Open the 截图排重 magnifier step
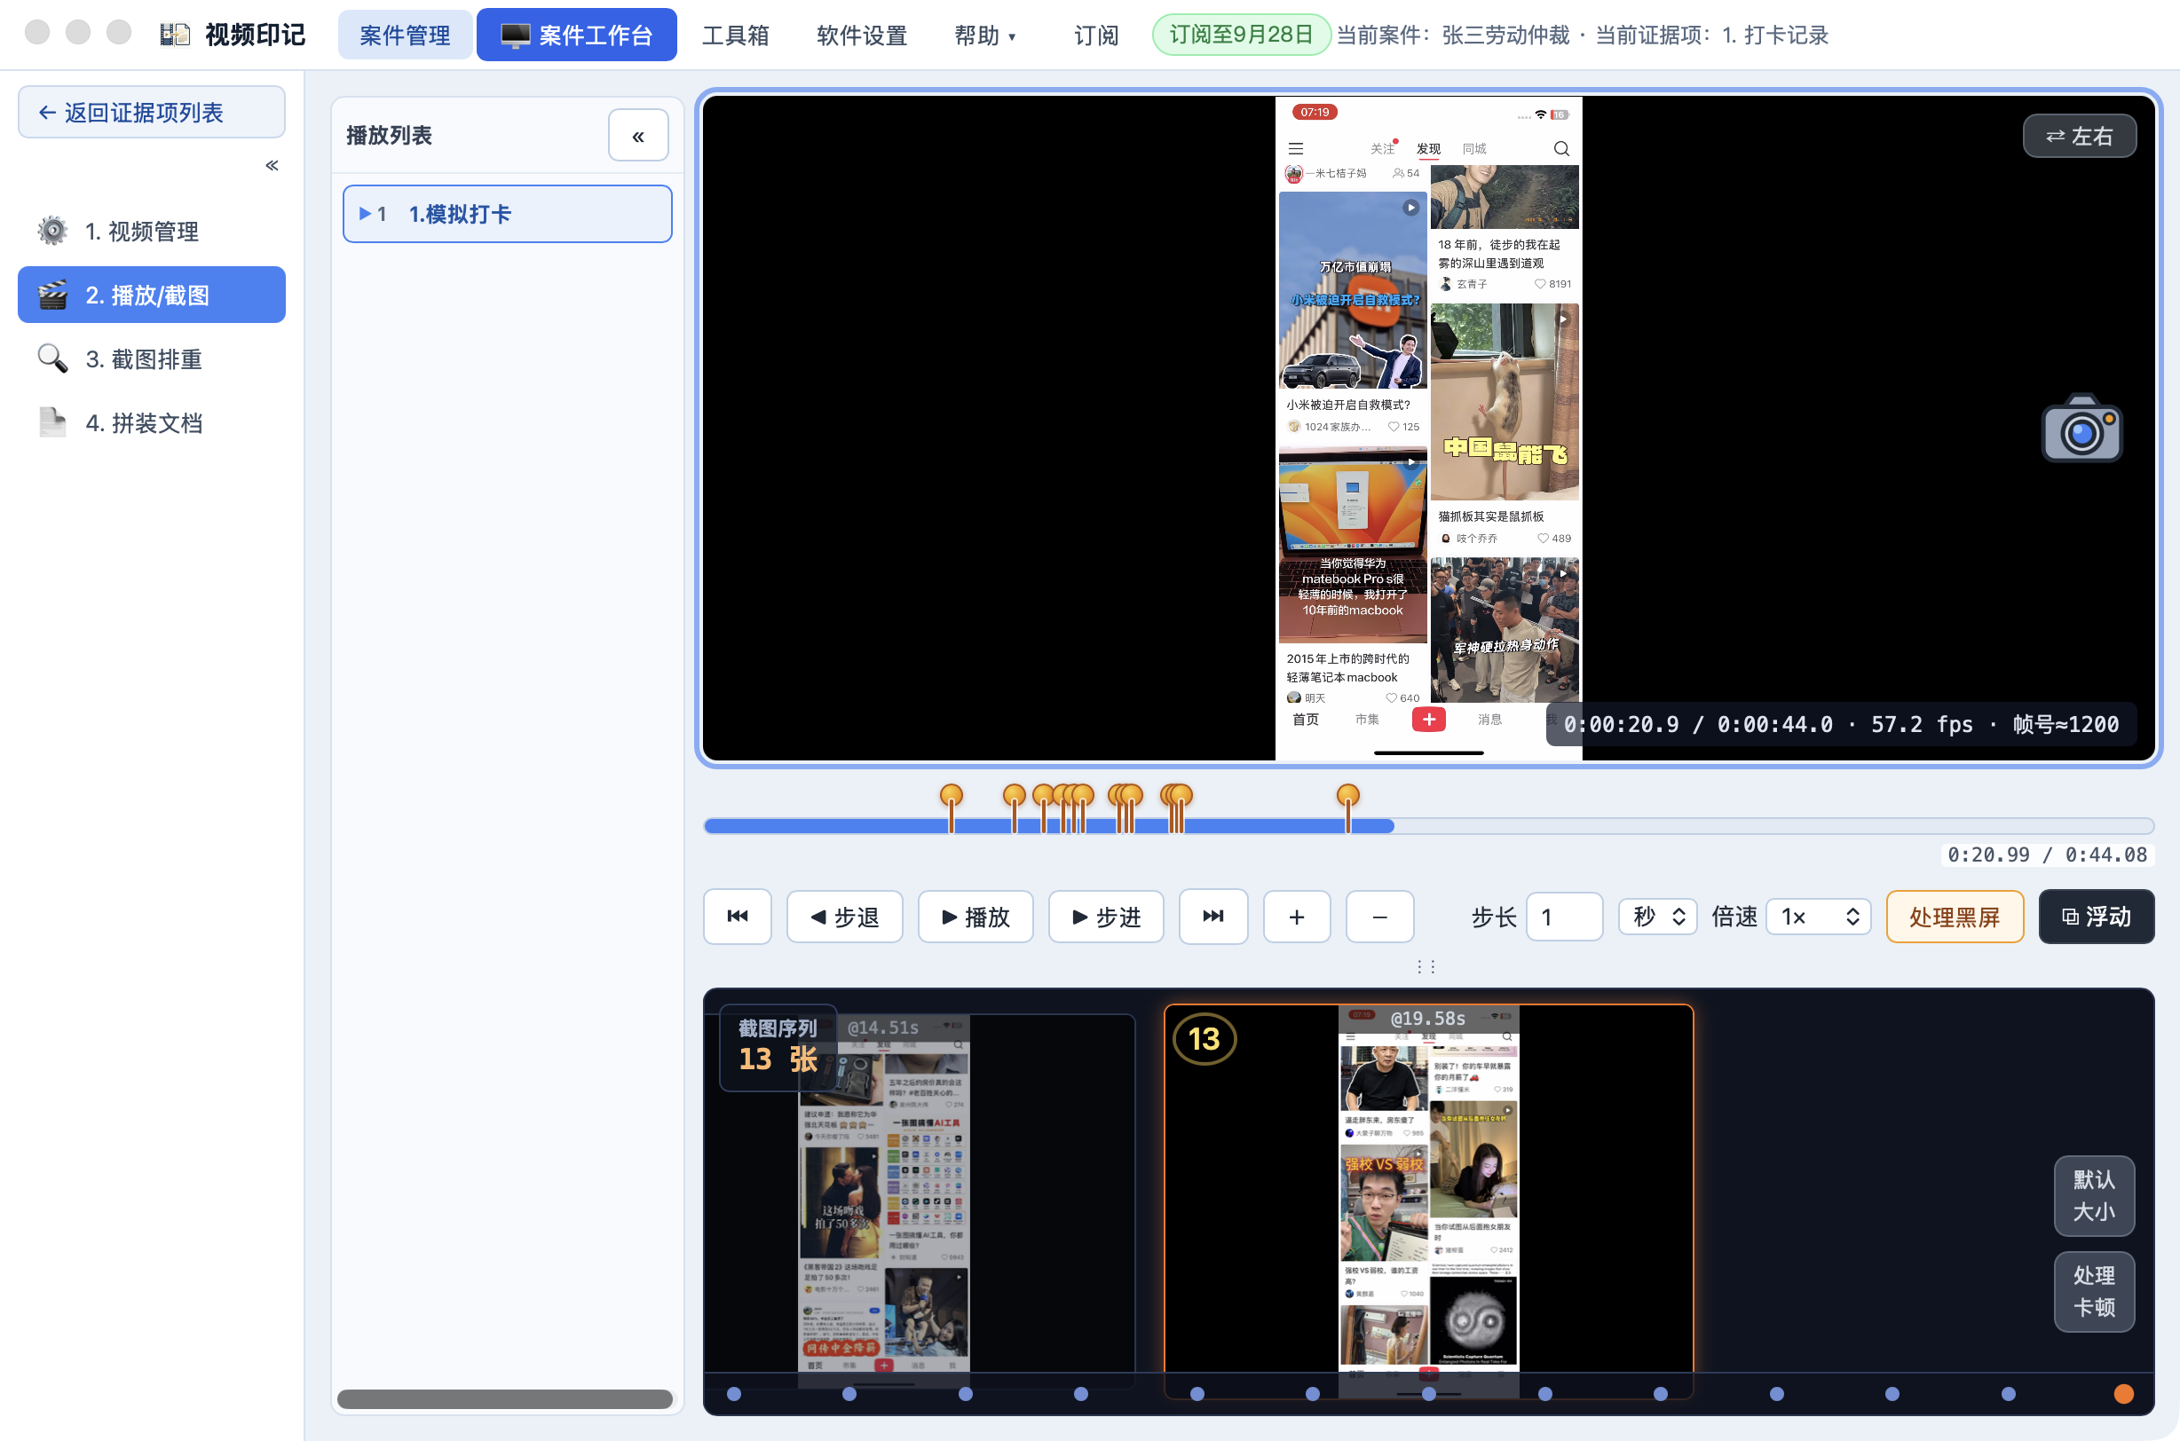The height and width of the screenshot is (1441, 2180). pyautogui.click(x=152, y=358)
